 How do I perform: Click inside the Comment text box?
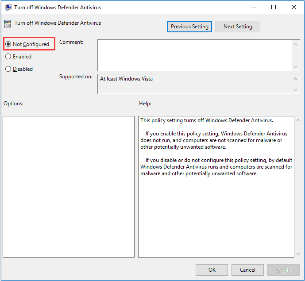point(194,55)
